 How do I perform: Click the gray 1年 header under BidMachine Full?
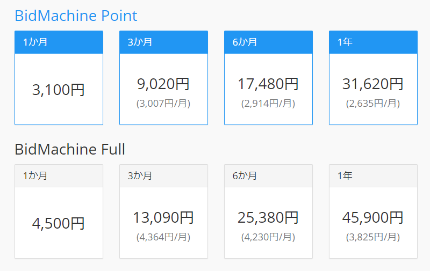coord(373,175)
